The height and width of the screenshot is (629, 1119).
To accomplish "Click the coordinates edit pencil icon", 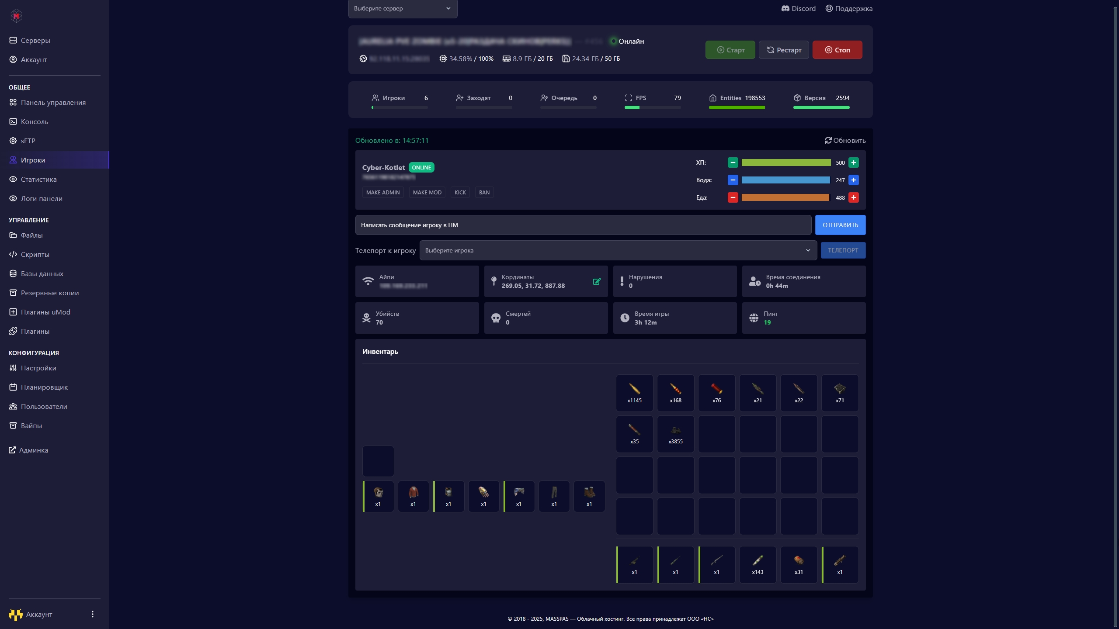I will (597, 282).
